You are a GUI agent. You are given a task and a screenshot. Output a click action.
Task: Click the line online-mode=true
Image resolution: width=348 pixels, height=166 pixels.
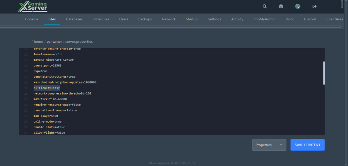[x=48, y=122]
